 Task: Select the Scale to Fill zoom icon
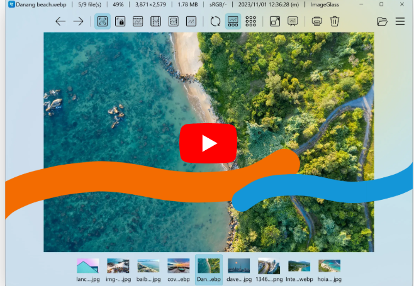click(x=191, y=21)
